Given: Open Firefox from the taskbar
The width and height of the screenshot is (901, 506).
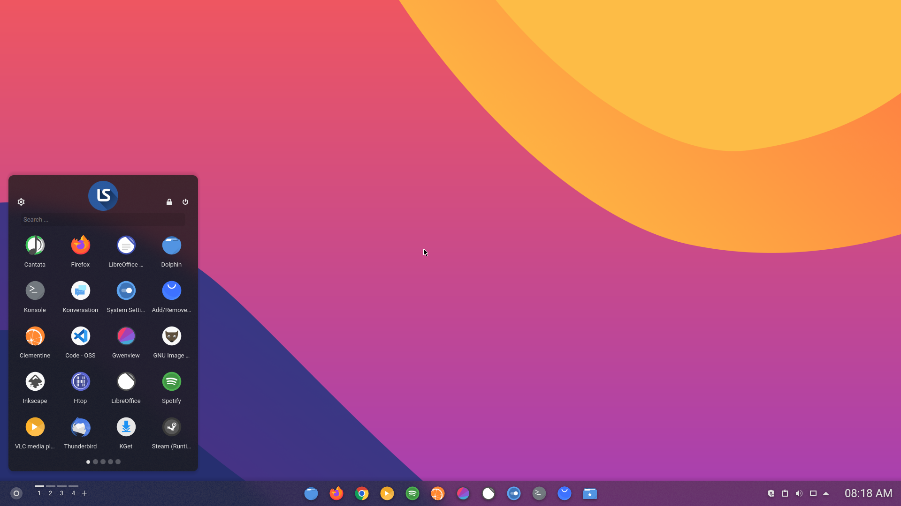Looking at the screenshot, I should [336, 493].
